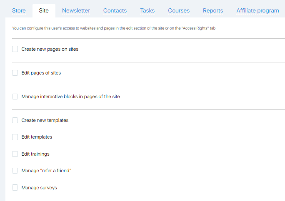This screenshot has height=201, width=285.
Task: Check the Manage interactive blocks checkbox
Action: coord(15,97)
